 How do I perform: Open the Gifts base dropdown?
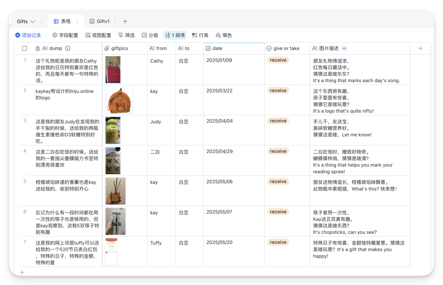[26, 21]
